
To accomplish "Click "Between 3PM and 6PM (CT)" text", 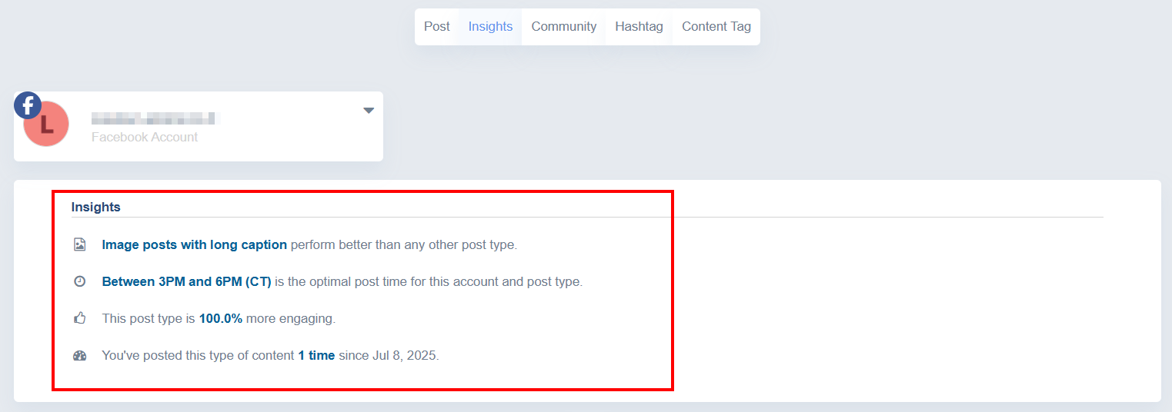I will coord(187,281).
